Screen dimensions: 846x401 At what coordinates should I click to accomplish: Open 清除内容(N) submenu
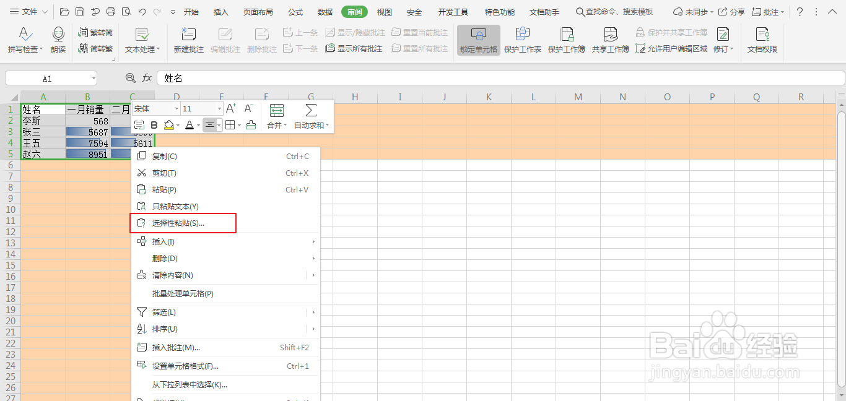tap(226, 275)
